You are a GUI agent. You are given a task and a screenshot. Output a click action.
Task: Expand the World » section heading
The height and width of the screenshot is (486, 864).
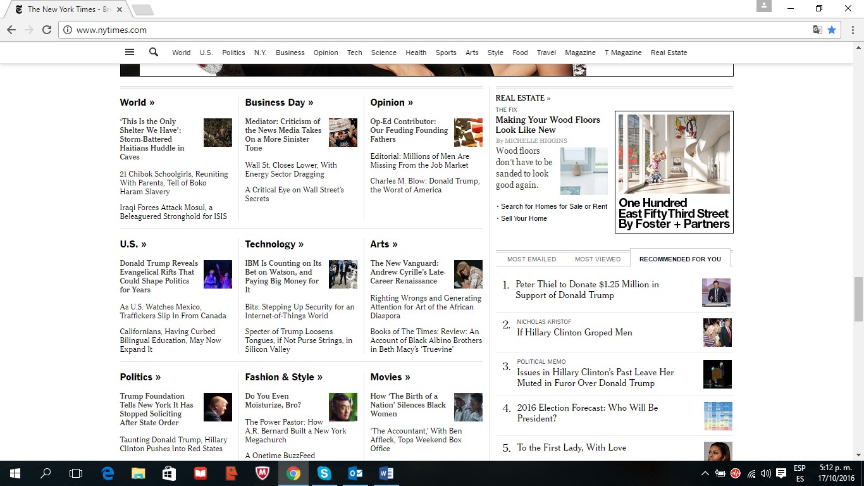[x=137, y=103]
